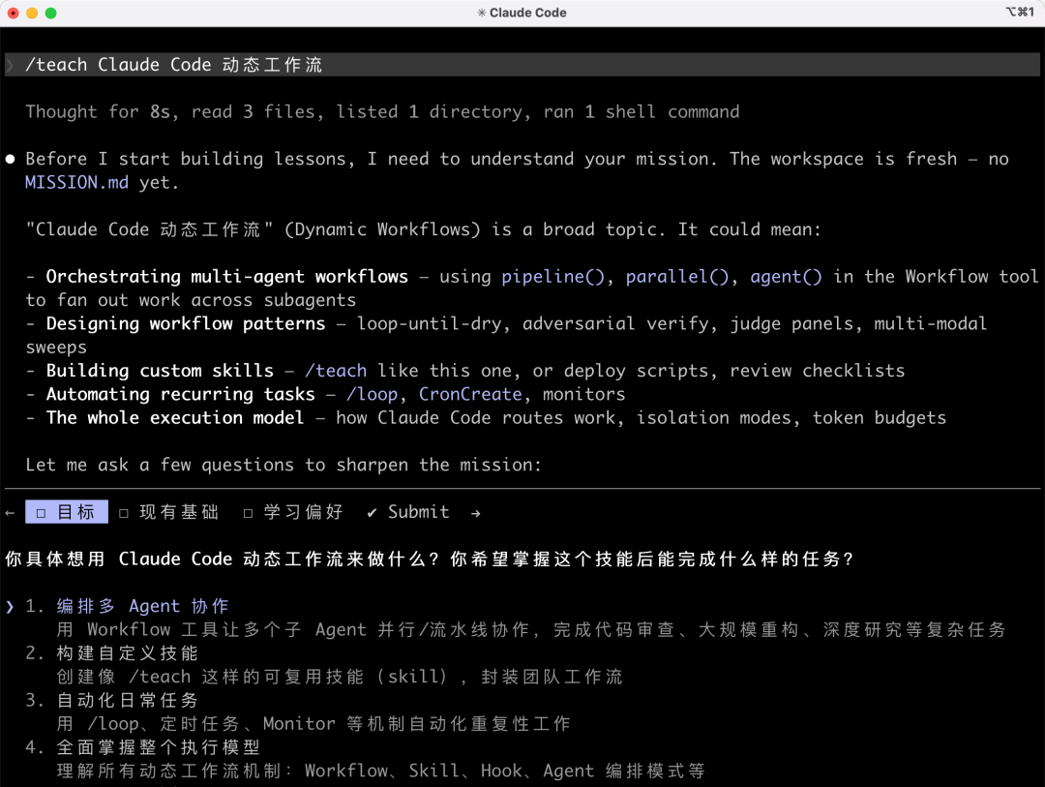The image size is (1045, 787).
Task: Click the /loop reference
Action: pos(372,394)
